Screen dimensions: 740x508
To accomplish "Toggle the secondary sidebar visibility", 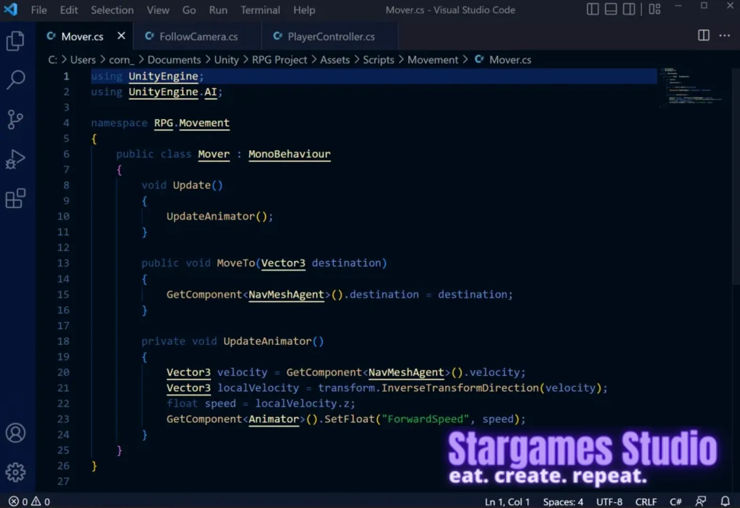I will click(x=629, y=9).
